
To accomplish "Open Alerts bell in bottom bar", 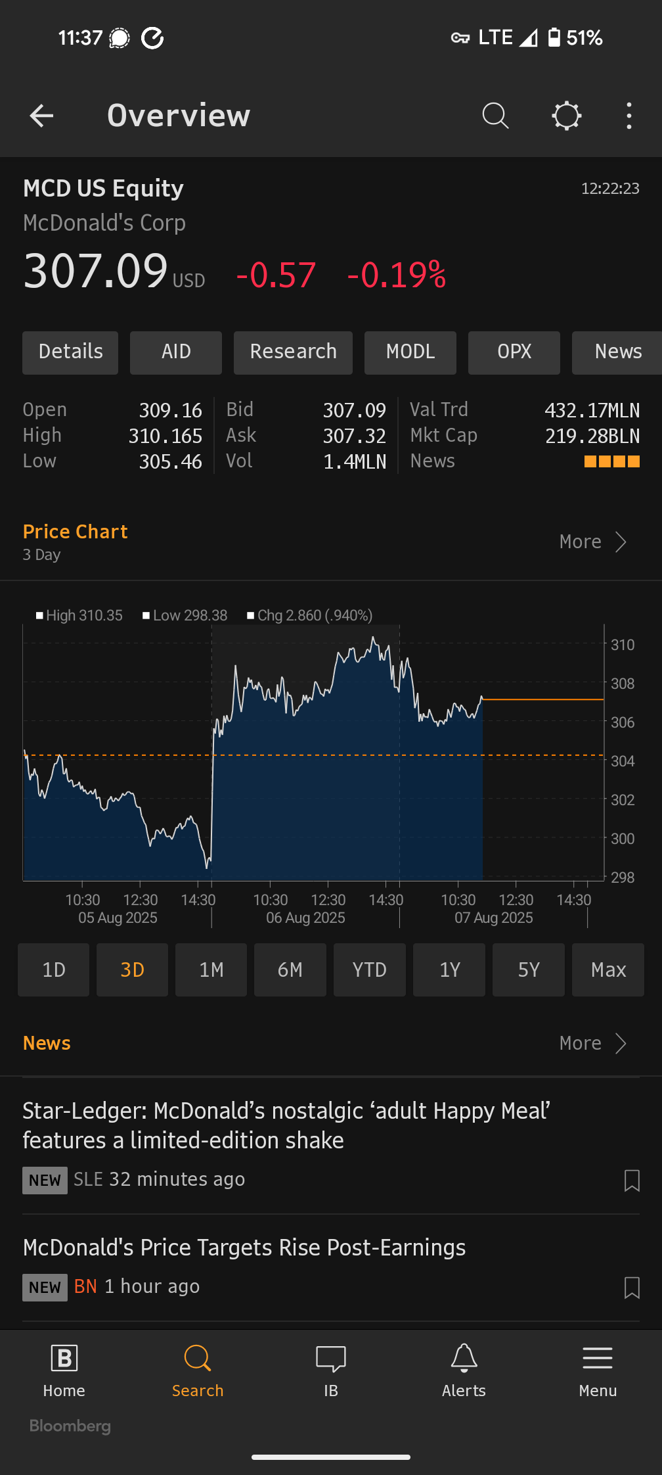I will 464,1371.
